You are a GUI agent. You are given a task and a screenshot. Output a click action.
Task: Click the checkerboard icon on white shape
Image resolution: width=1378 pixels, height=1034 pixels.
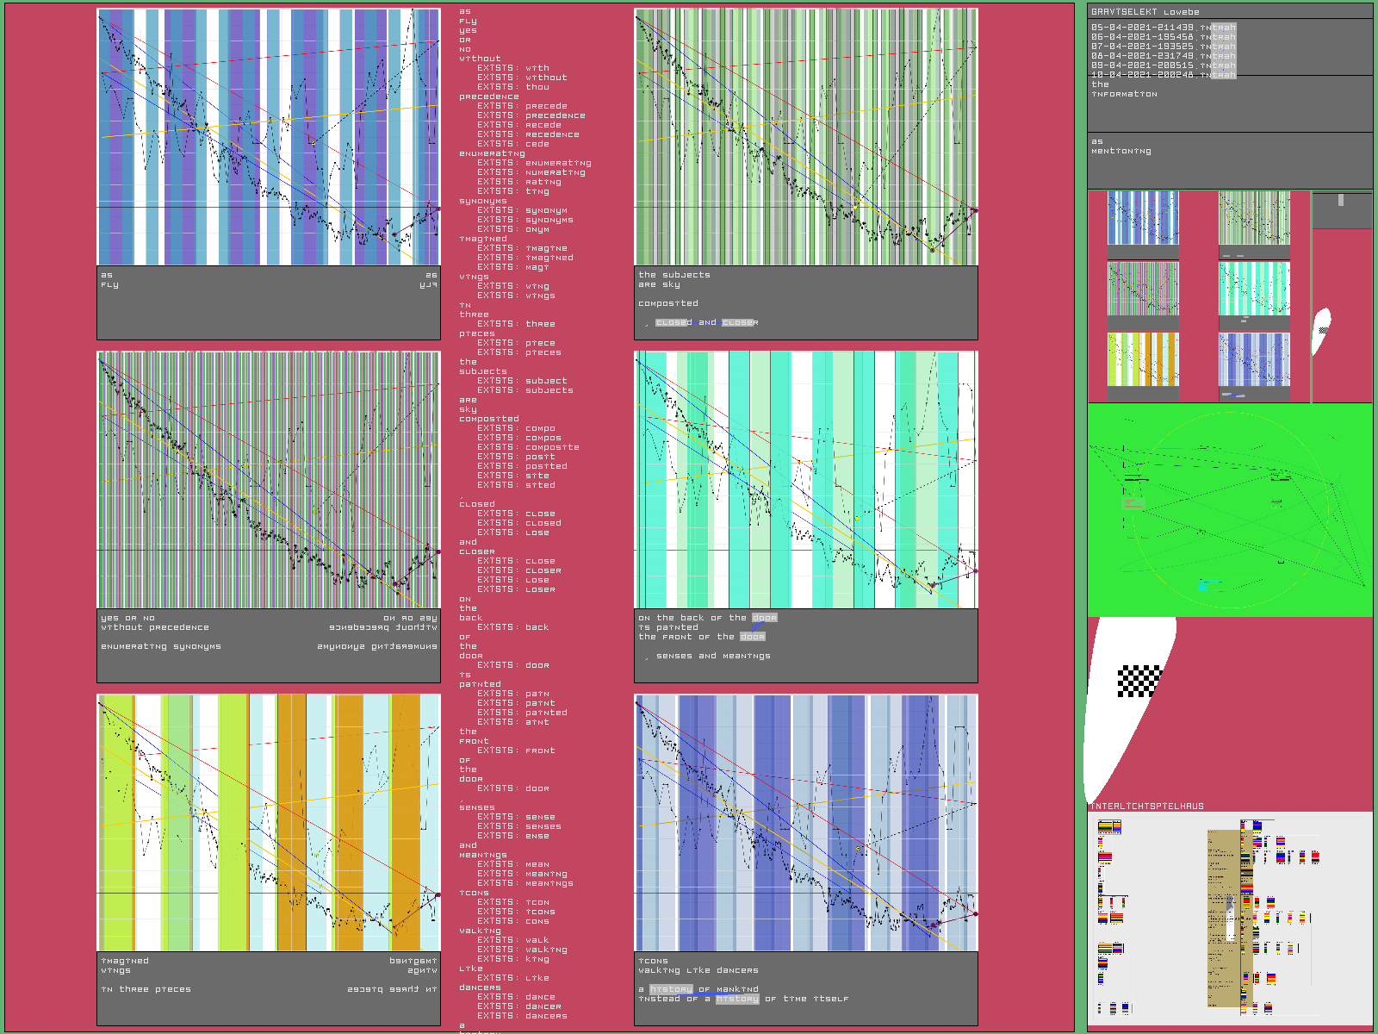[x=1139, y=681]
